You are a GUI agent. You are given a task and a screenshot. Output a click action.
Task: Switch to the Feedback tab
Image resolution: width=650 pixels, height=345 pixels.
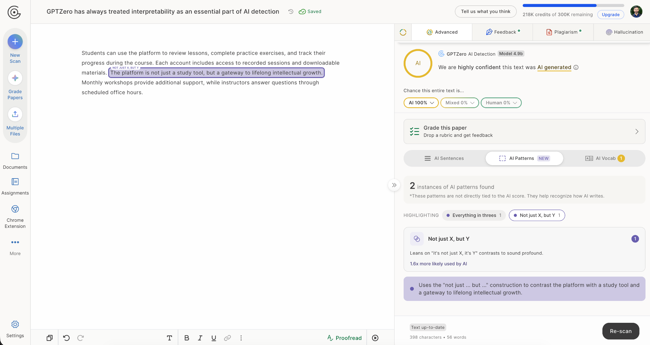[x=502, y=32]
